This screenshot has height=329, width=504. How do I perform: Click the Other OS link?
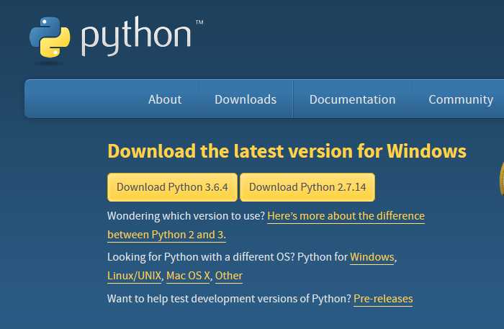[x=229, y=276]
